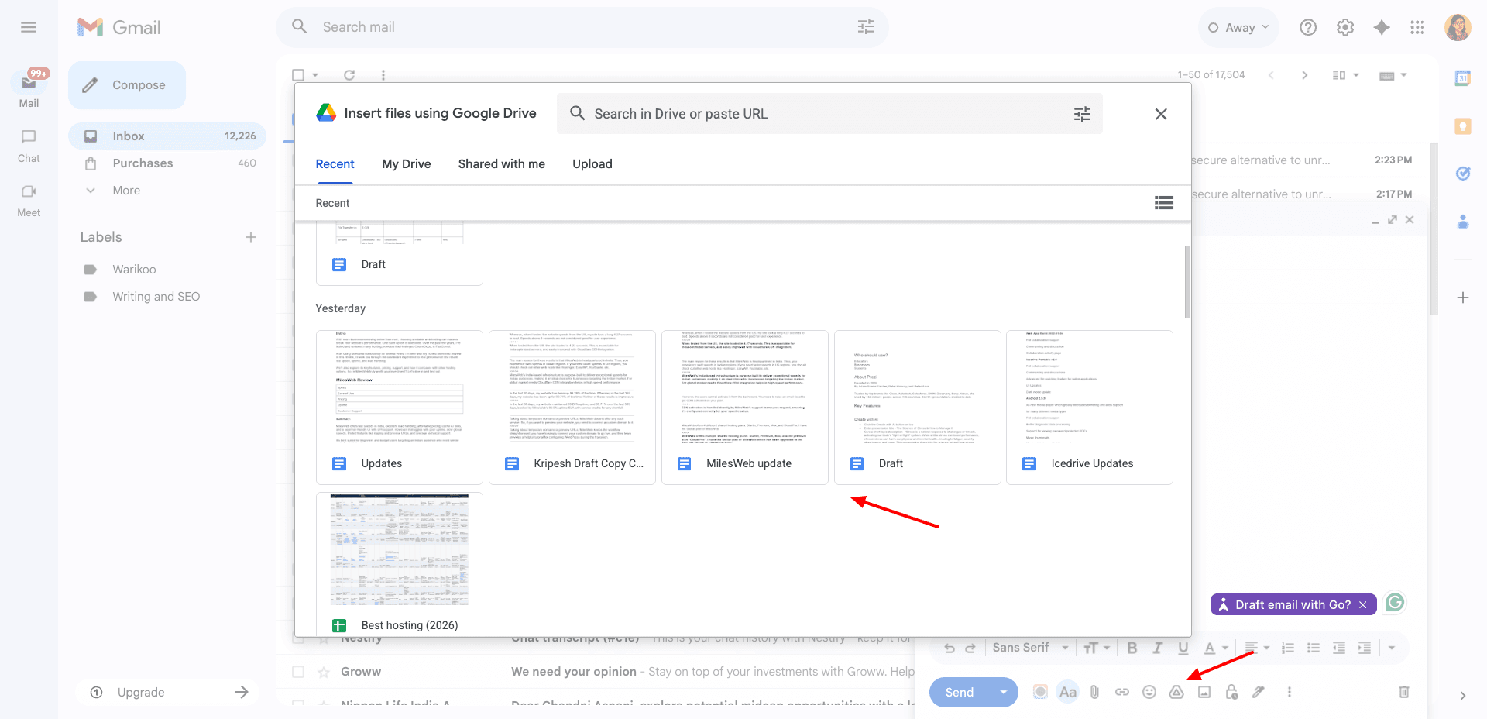
Task: Open the Google account avatar
Action: 1458,28
